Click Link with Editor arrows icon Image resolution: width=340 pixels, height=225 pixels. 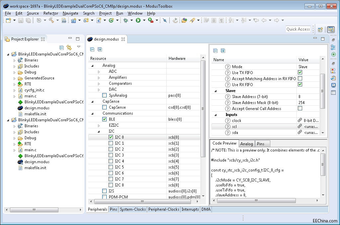69,47
